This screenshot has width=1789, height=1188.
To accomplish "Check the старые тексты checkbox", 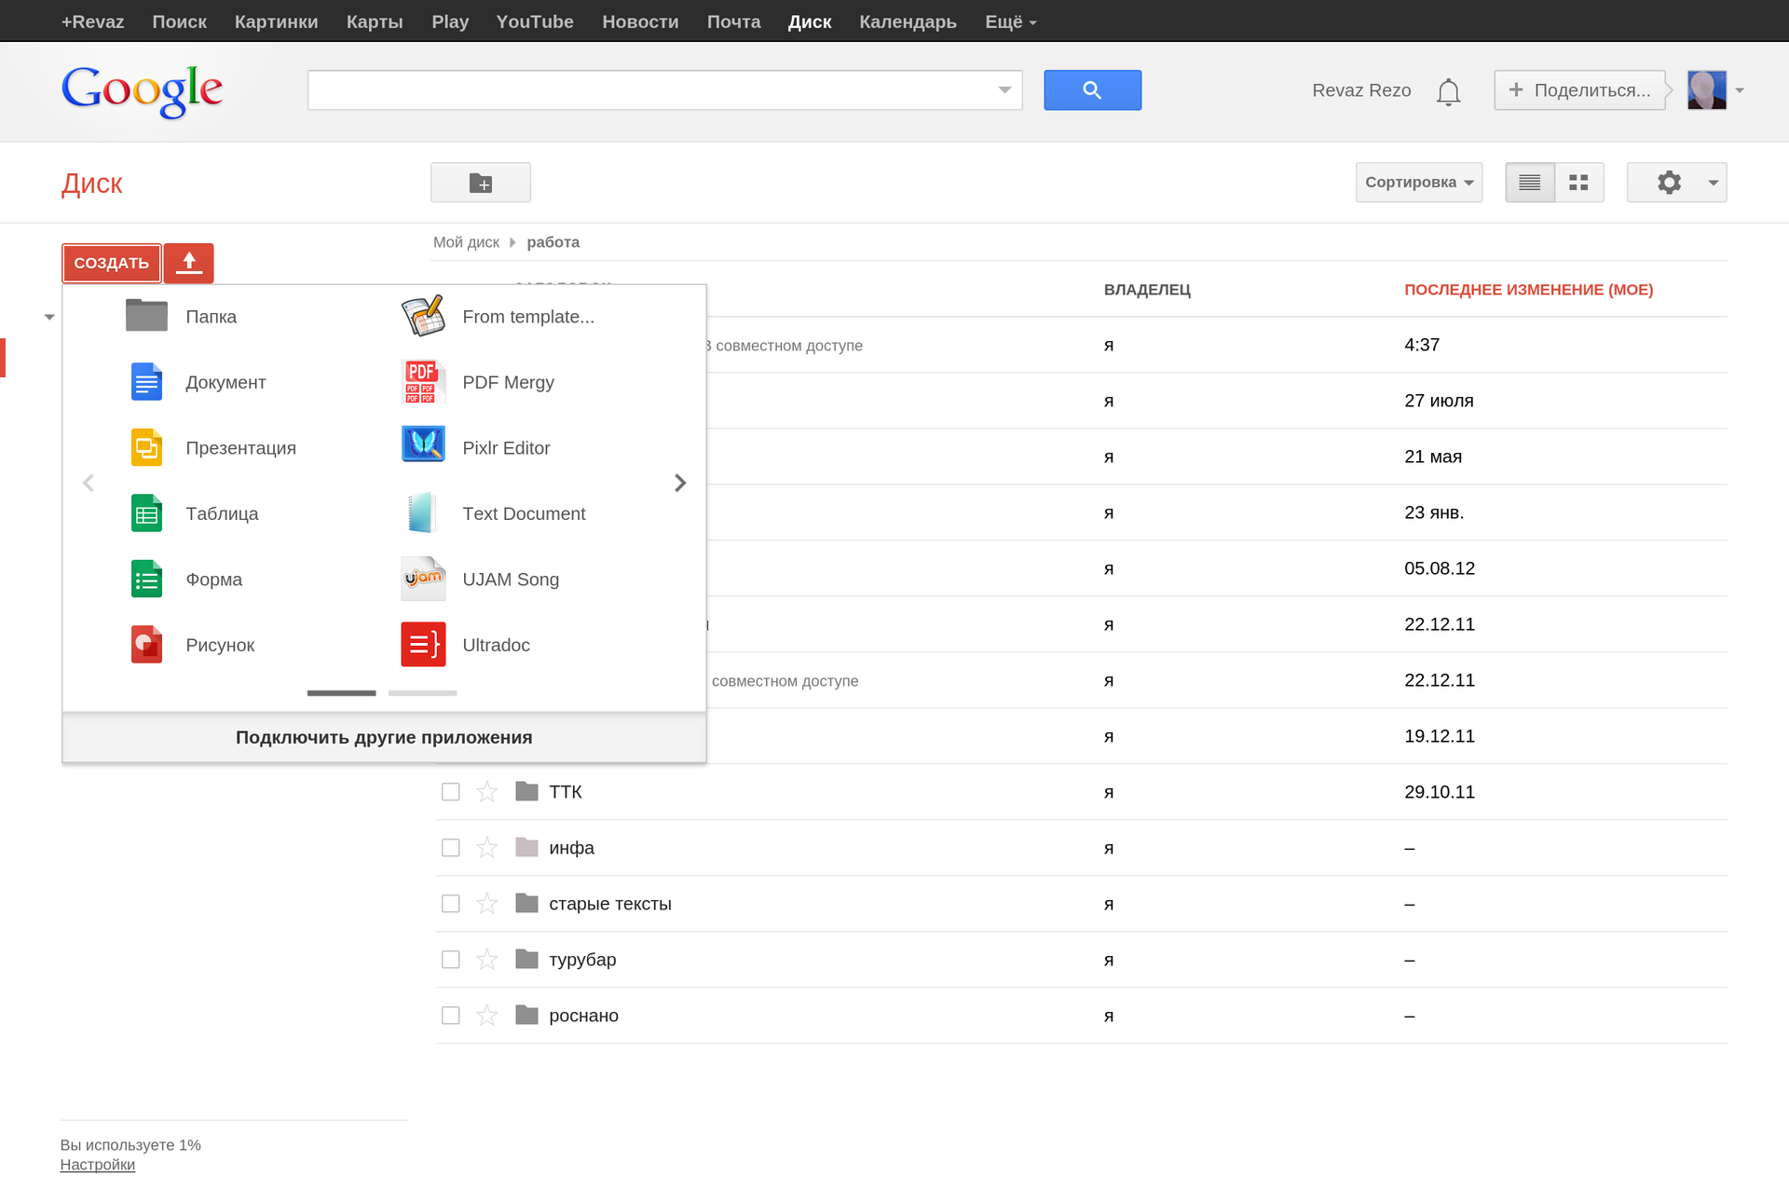I will pyautogui.click(x=451, y=904).
